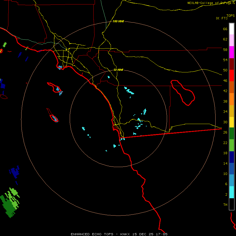Click the ENHANCED ECHO TOPS title text

coord(92,234)
